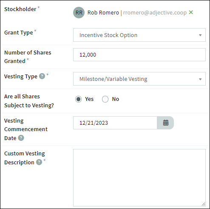Open the calendar date picker icon

pyautogui.click(x=165, y=123)
